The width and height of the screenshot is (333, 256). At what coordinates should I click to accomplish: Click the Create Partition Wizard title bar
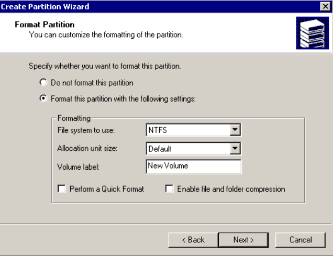157,6
